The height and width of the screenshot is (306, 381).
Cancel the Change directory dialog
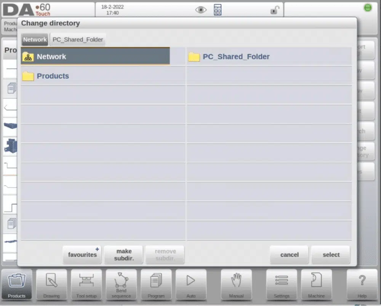point(290,255)
